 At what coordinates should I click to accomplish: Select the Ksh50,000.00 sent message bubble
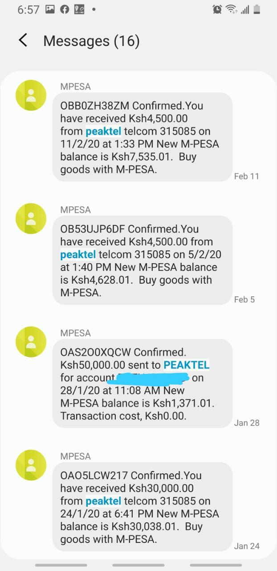coord(143,384)
